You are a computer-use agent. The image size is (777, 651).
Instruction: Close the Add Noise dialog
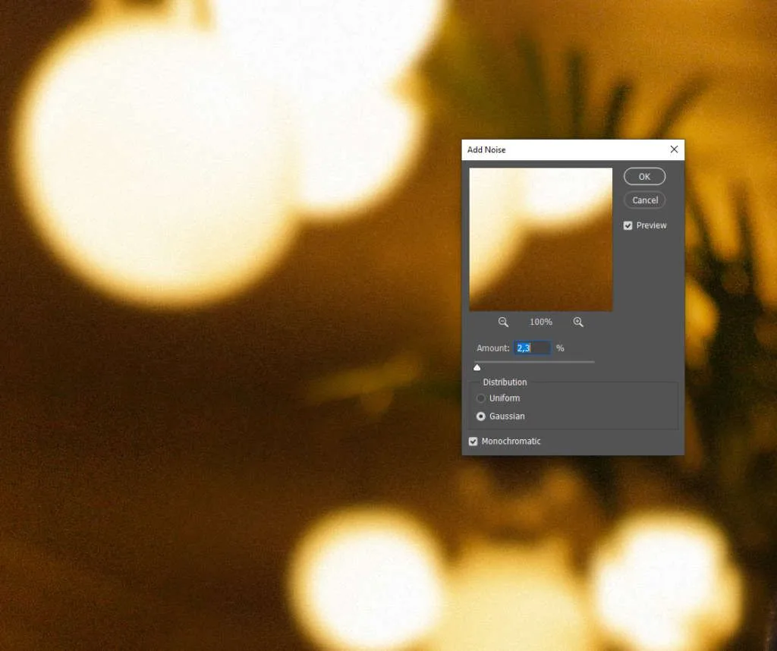tap(674, 149)
